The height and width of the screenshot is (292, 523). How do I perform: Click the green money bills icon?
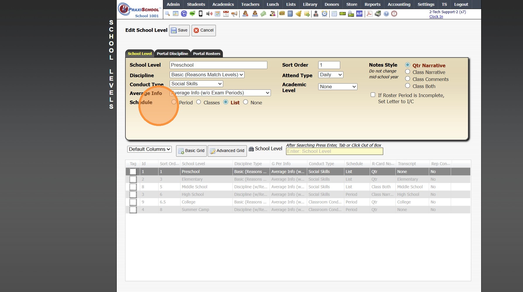(x=263, y=14)
